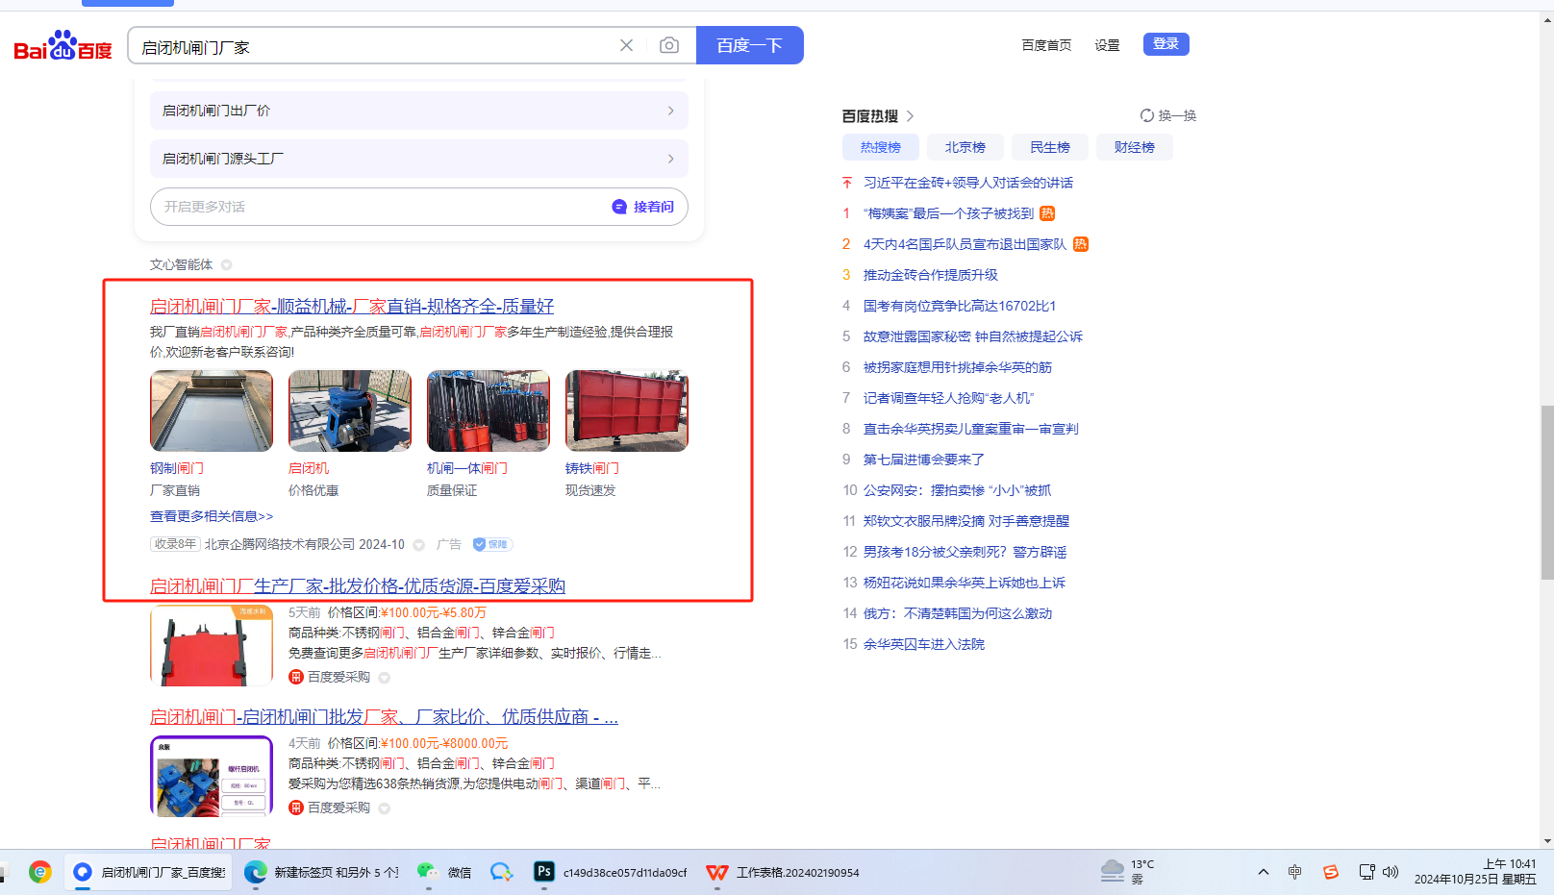The width and height of the screenshot is (1554, 895).
Task: Open the taskbar clock showing 上午 10:41
Action: click(1475, 872)
